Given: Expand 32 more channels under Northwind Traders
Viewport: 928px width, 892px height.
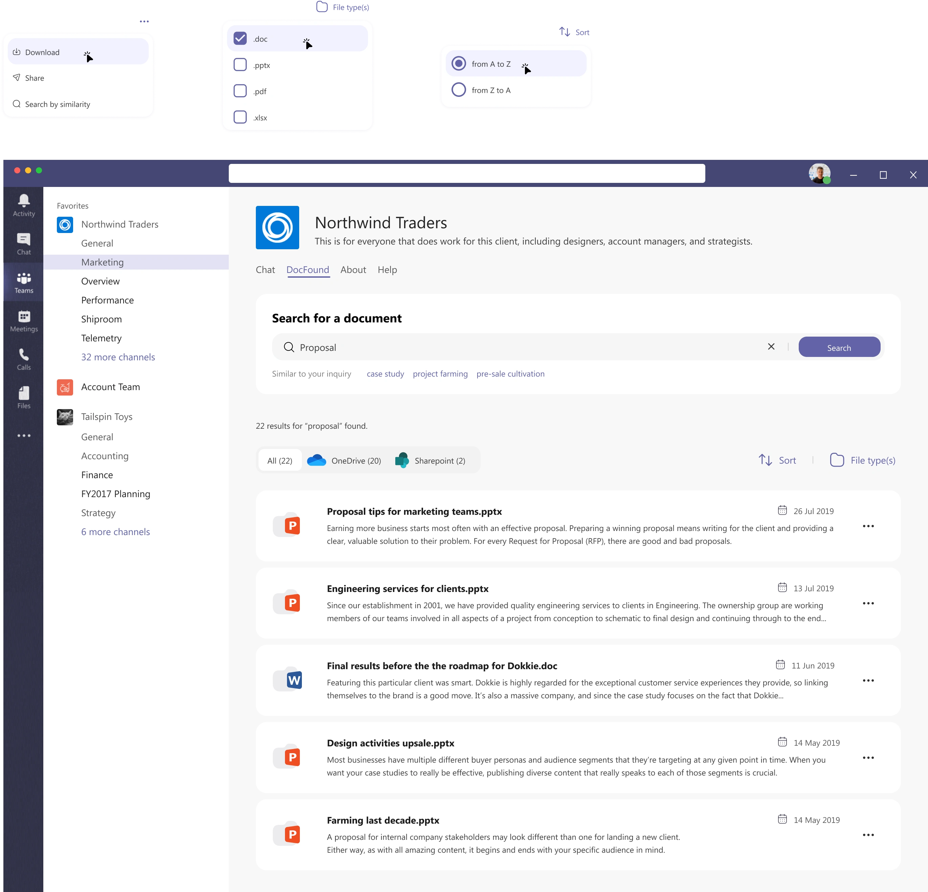Looking at the screenshot, I should click(x=118, y=357).
